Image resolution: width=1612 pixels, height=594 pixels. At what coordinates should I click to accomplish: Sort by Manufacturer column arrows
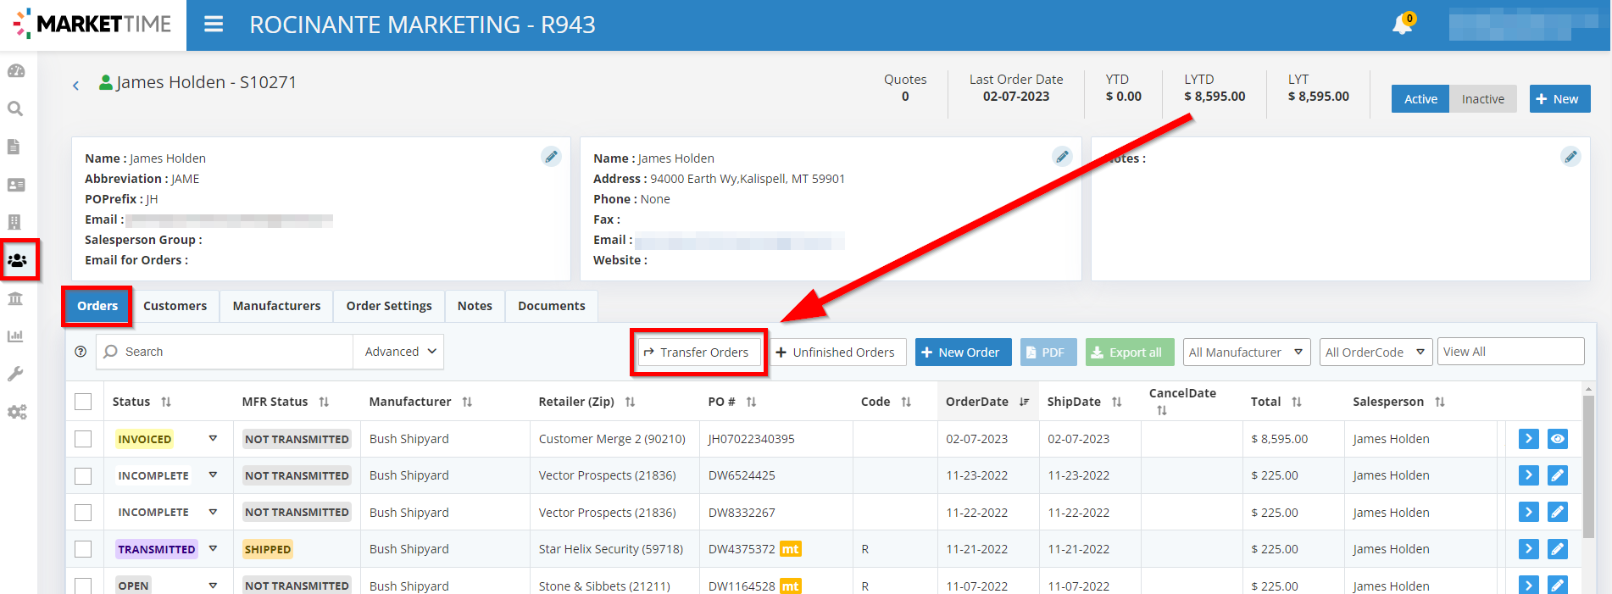tap(467, 402)
